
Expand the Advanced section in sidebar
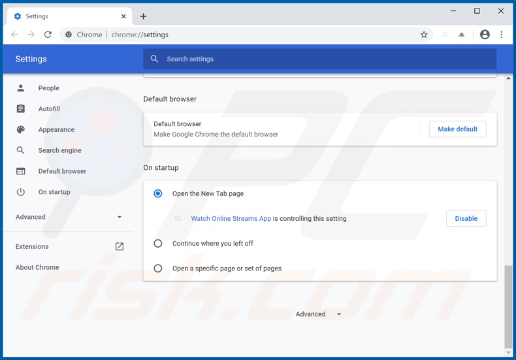click(x=69, y=217)
